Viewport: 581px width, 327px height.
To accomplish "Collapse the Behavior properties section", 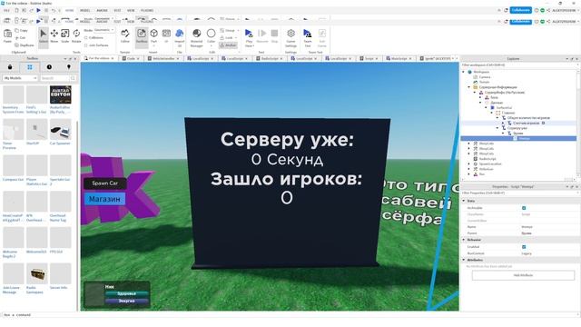I will [464, 240].
